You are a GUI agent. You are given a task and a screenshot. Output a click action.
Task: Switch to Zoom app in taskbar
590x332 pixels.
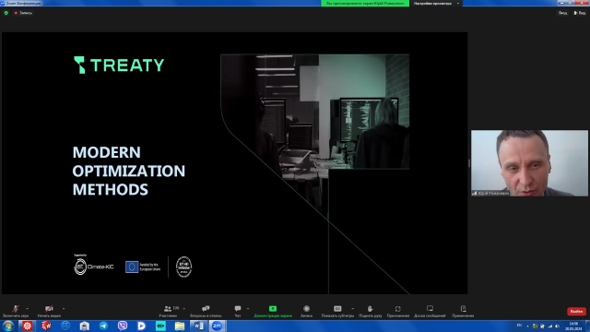[218, 326]
